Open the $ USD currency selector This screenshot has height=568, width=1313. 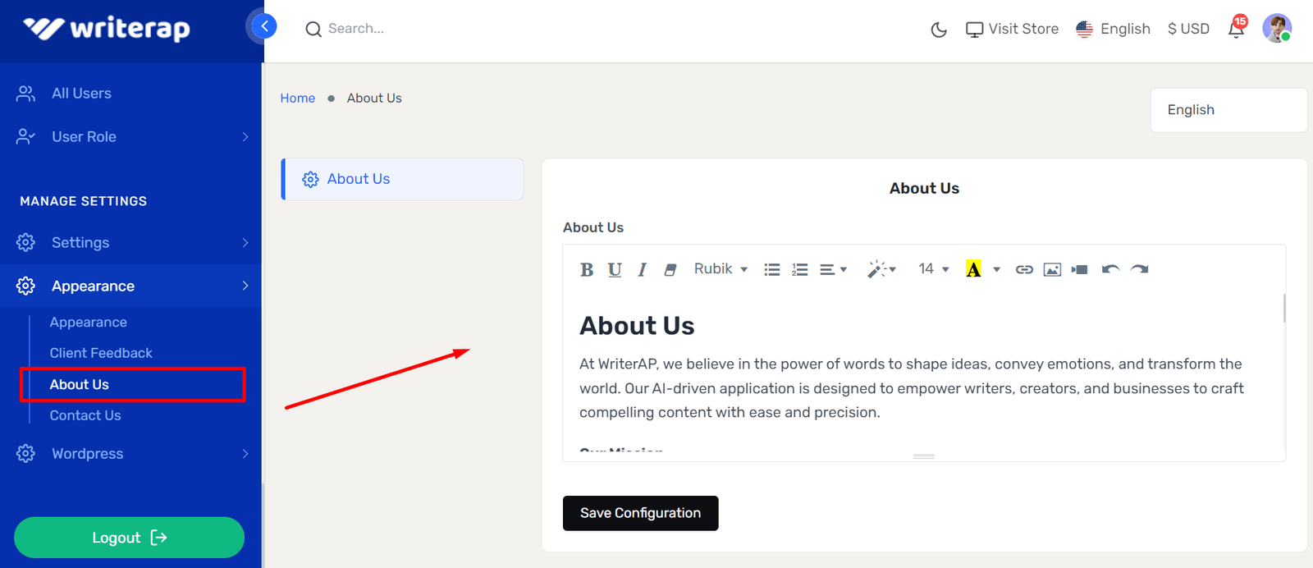click(1188, 29)
